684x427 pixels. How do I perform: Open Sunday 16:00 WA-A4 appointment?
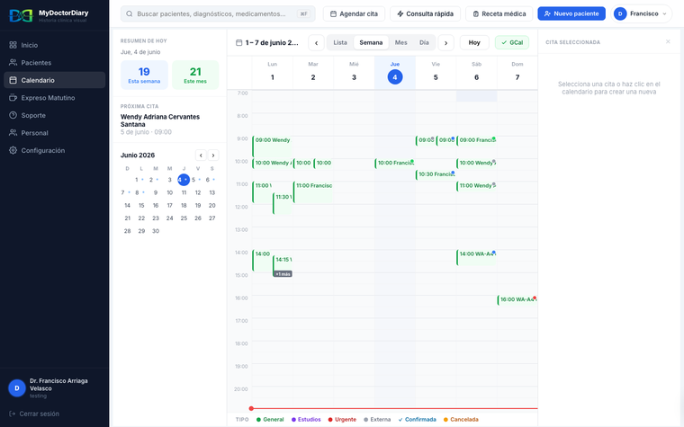point(517,299)
